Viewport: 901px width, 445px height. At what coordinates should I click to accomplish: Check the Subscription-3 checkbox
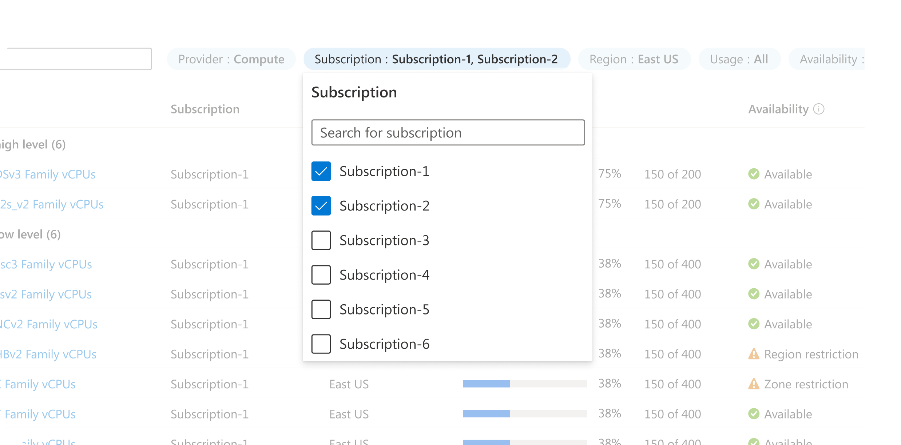(x=321, y=240)
